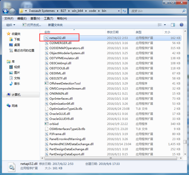Screen dimensions: 189x175
Task: Select PartAndNCGMDataExchange.dll file
Action: click(72, 144)
